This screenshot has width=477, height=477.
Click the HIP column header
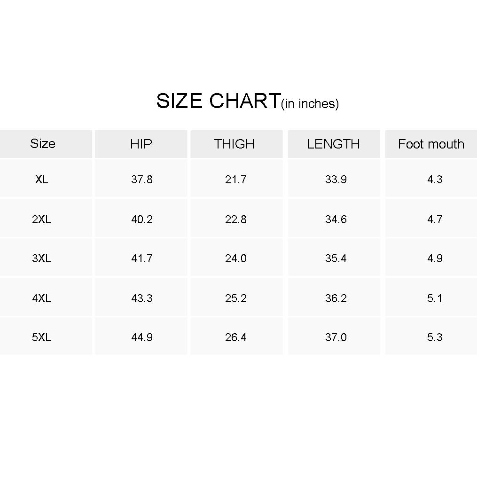(141, 144)
